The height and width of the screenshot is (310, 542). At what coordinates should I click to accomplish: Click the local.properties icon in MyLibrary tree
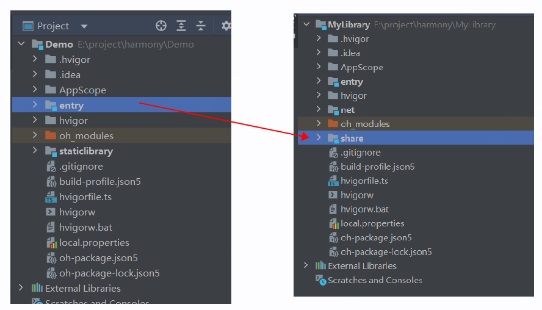pos(333,223)
